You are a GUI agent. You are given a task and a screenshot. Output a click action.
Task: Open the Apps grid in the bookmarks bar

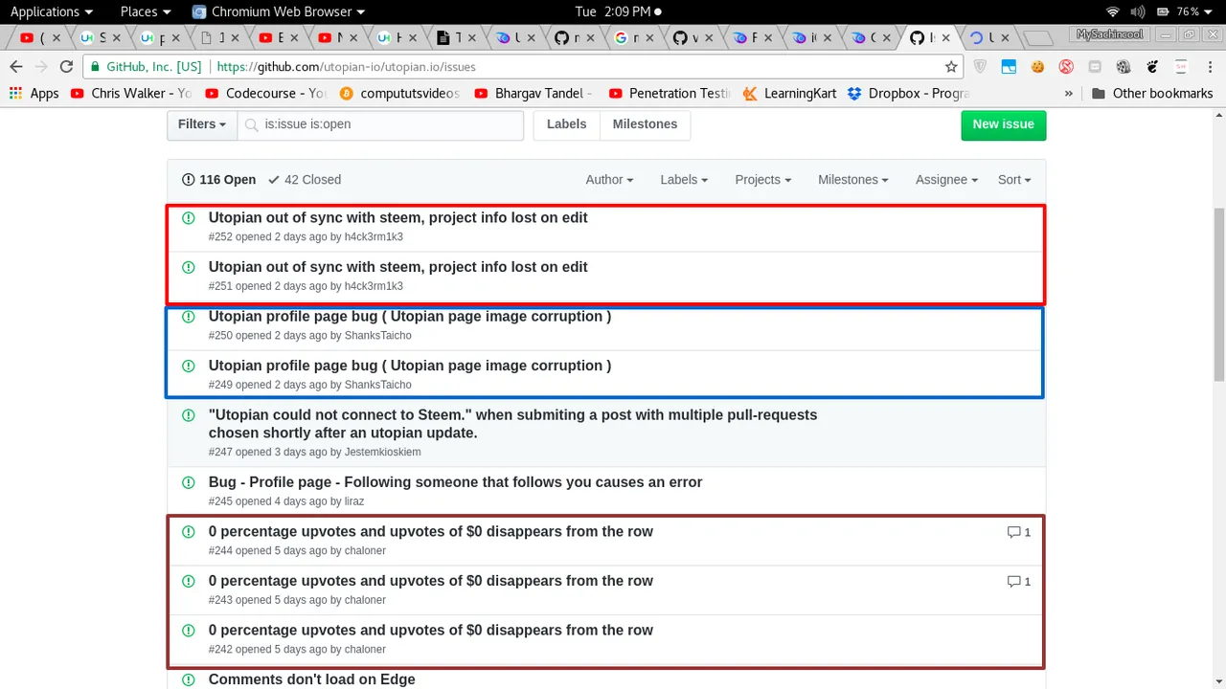[x=34, y=93]
